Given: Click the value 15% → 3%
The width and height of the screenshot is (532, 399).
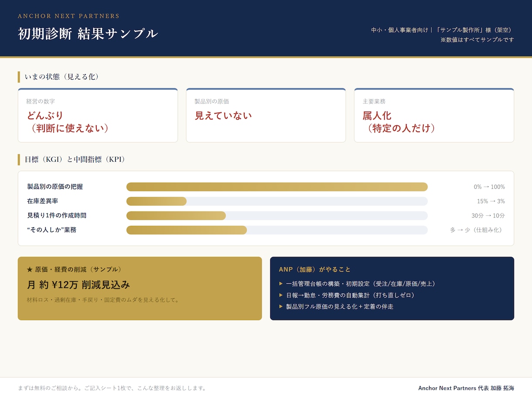Looking at the screenshot, I should click(x=491, y=201).
